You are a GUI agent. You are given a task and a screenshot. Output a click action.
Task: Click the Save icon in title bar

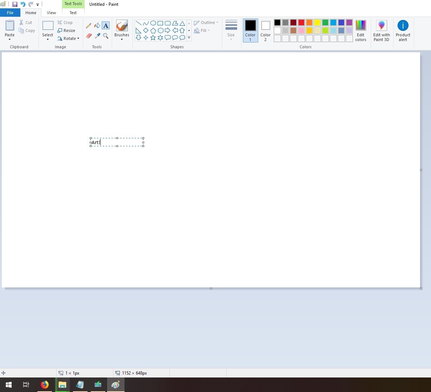[15, 4]
